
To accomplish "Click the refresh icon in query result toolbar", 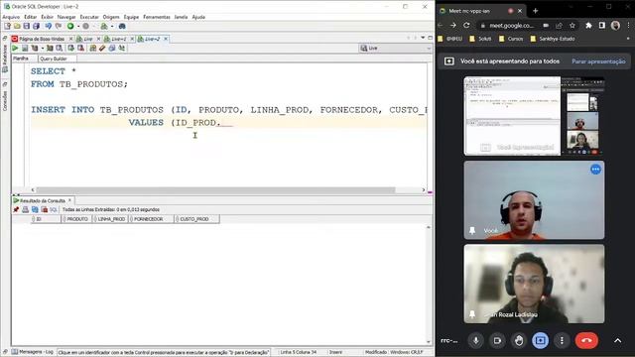I will 35,209.
